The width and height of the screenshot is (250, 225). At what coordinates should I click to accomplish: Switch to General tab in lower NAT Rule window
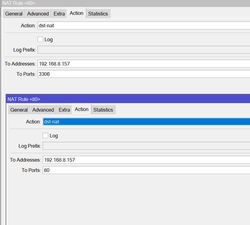coord(19,110)
